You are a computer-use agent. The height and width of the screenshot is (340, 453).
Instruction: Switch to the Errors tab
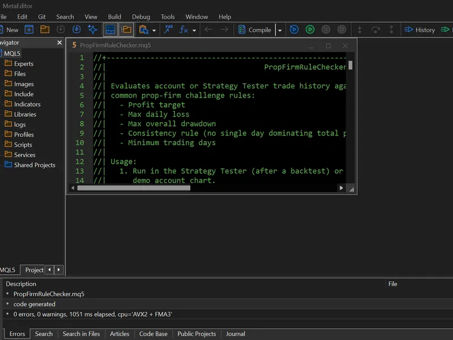17,334
